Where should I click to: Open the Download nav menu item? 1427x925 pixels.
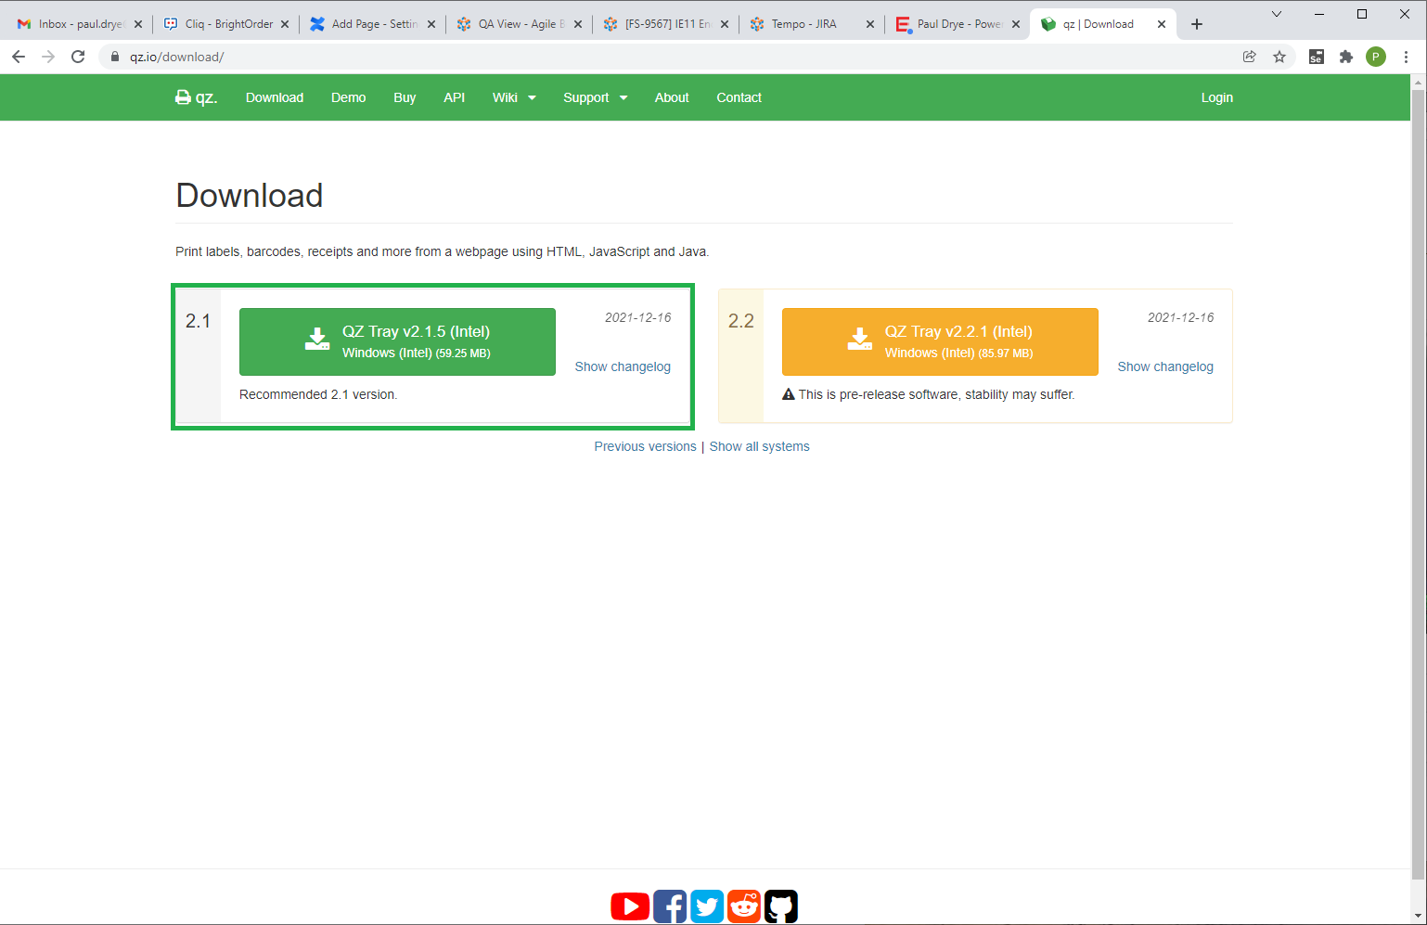[275, 97]
